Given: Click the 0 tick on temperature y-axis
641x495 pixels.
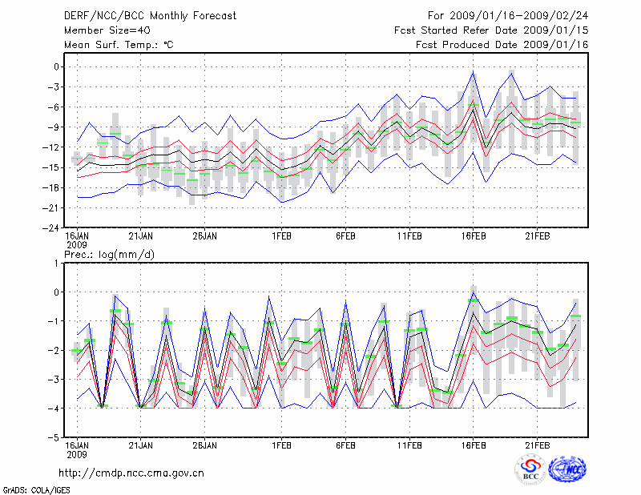Looking at the screenshot, I should coord(58,67).
